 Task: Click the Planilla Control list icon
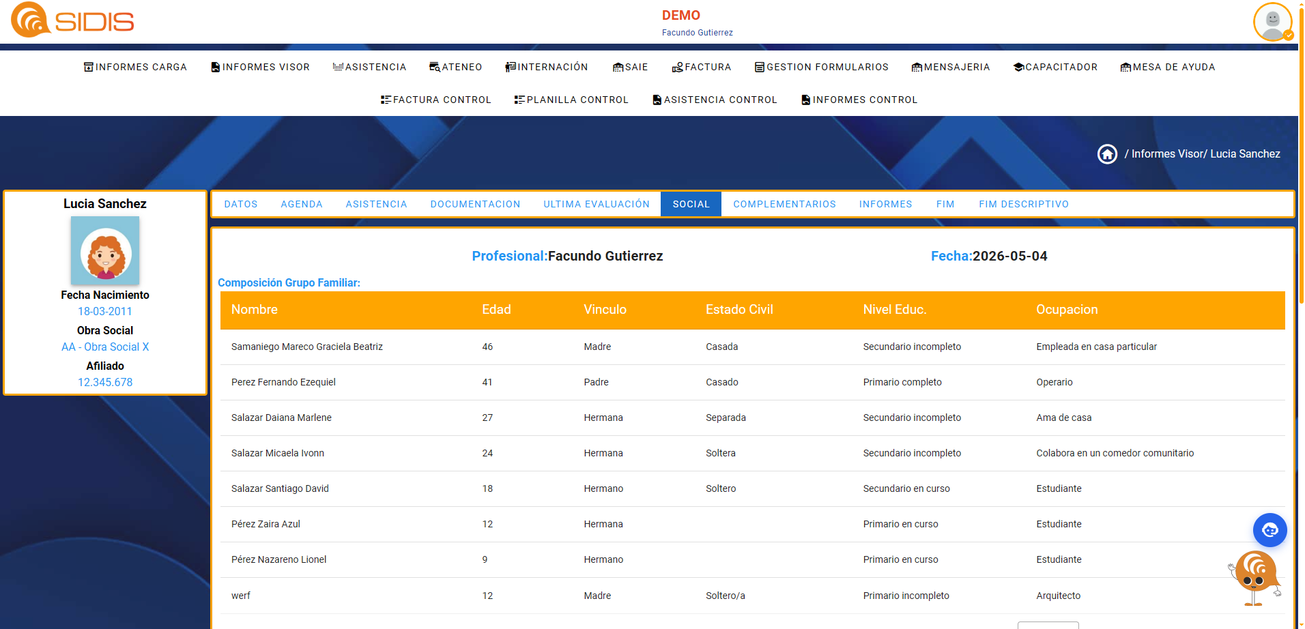point(520,100)
